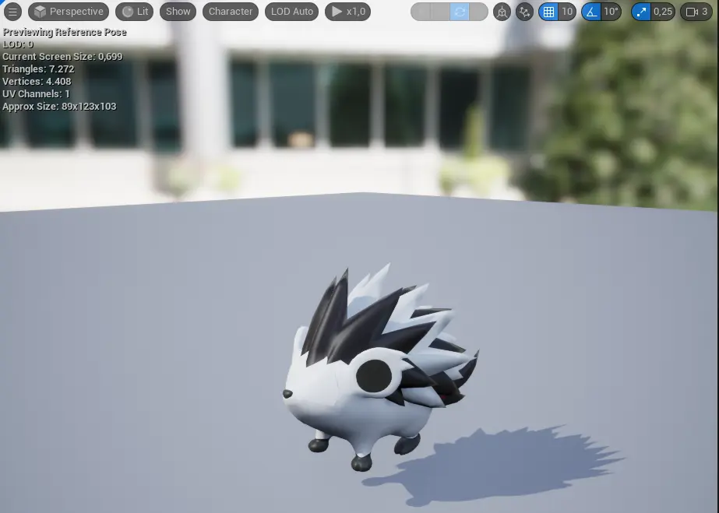
Task: Open the Lit view mode dropdown
Action: click(x=134, y=12)
